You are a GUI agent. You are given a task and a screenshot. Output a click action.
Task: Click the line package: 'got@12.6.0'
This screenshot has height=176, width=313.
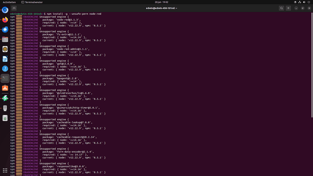point(58,64)
